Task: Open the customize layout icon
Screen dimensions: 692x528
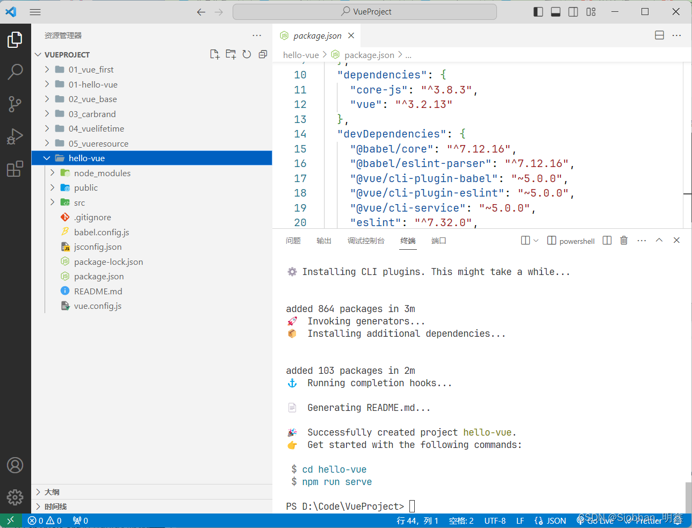Action: tap(591, 12)
